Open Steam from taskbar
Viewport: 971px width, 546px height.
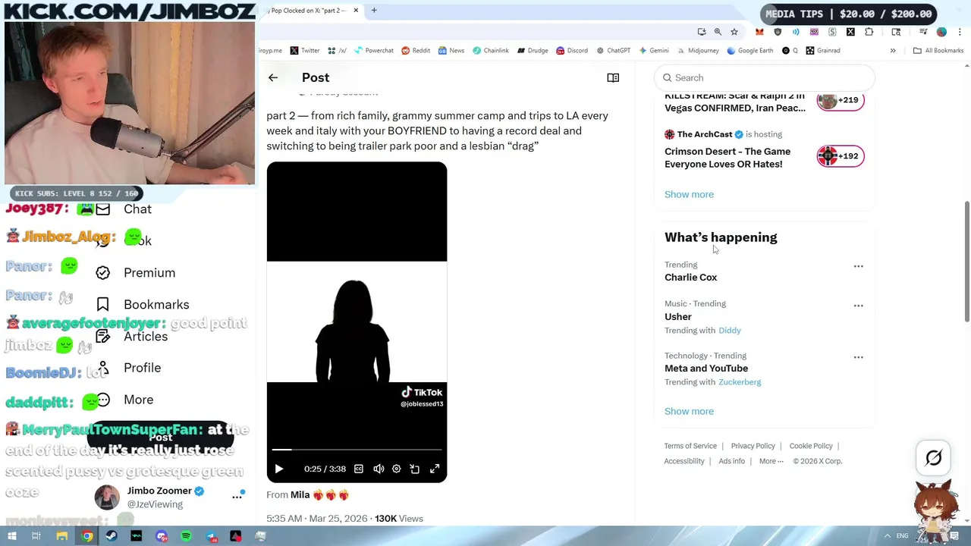tap(112, 536)
